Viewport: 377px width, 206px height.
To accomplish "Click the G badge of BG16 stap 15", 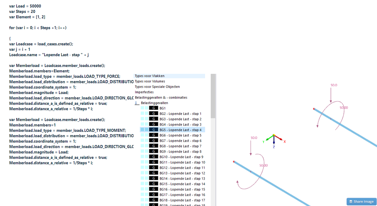I will (153, 189).
